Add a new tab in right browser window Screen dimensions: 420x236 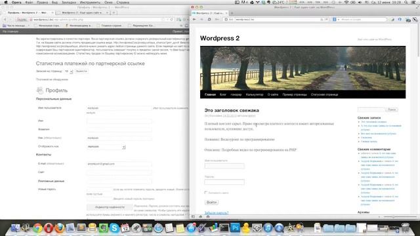coord(232,13)
